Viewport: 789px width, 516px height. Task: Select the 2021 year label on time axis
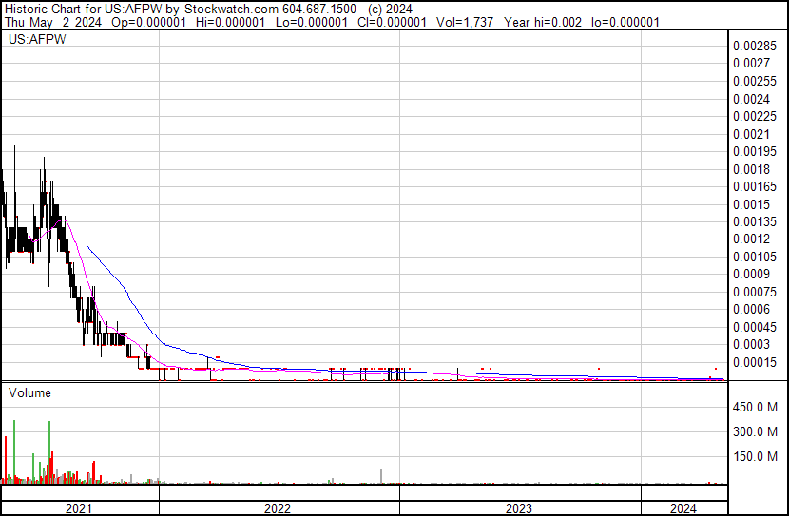(x=79, y=508)
